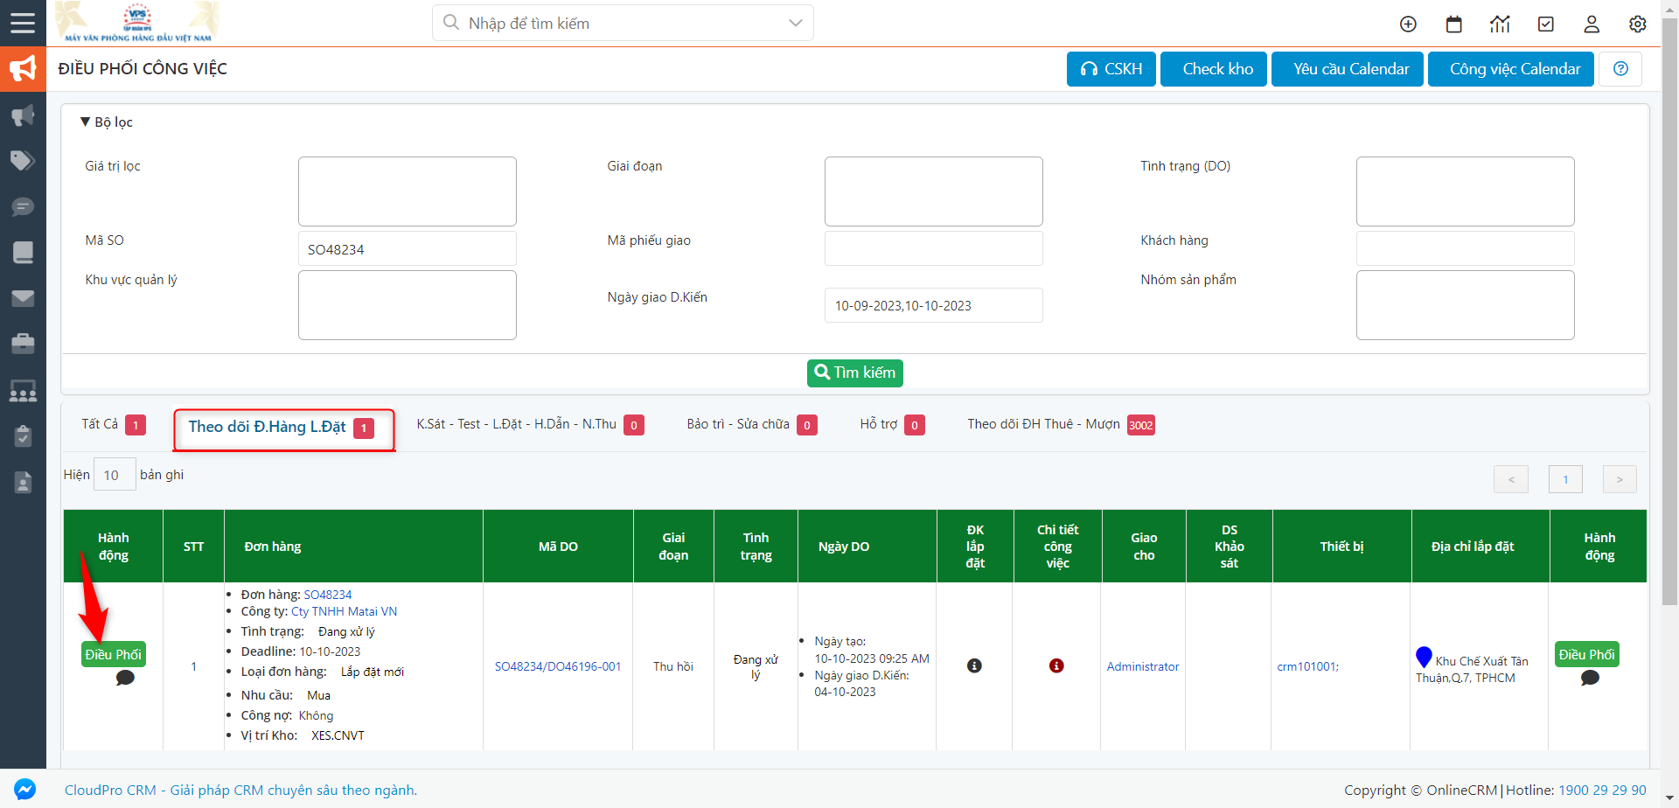1679x808 pixels.
Task: Click the Check kho button
Action: (1214, 69)
